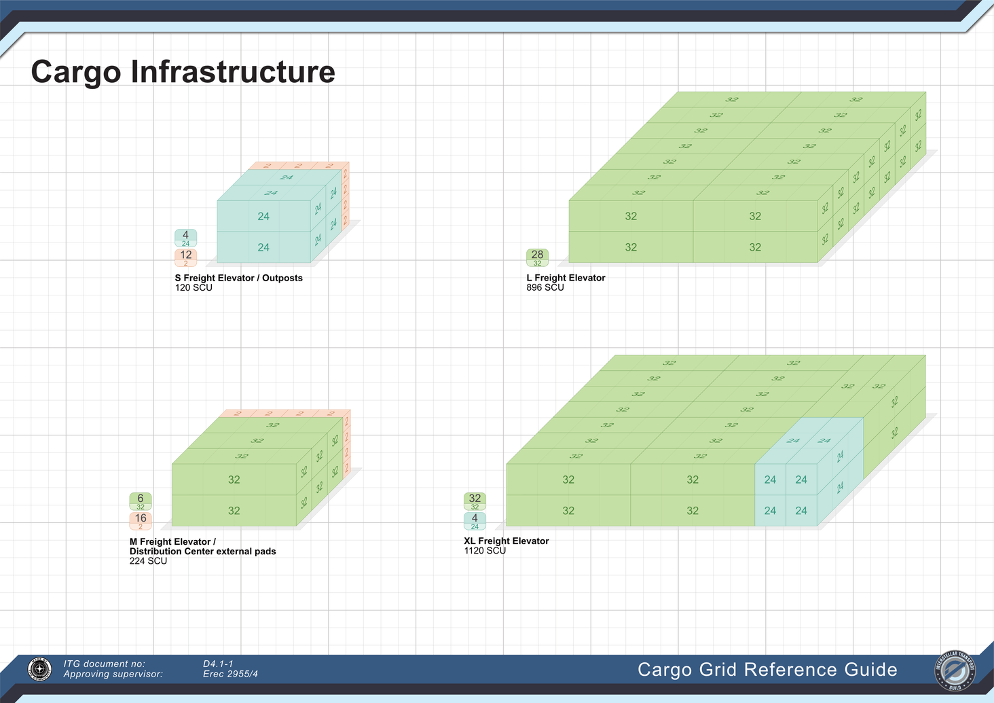Click the document number D4.1-1 link

(x=218, y=664)
